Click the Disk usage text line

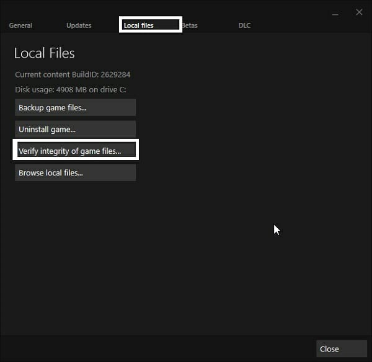tap(71, 90)
